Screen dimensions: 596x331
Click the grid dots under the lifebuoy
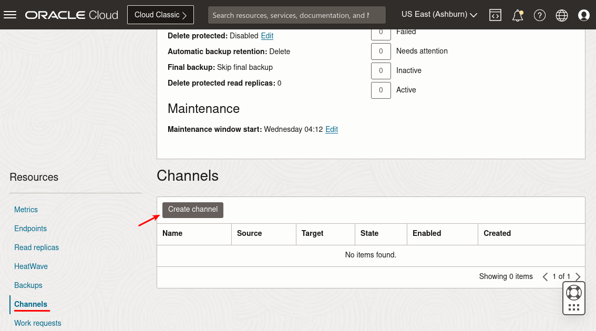point(573,307)
